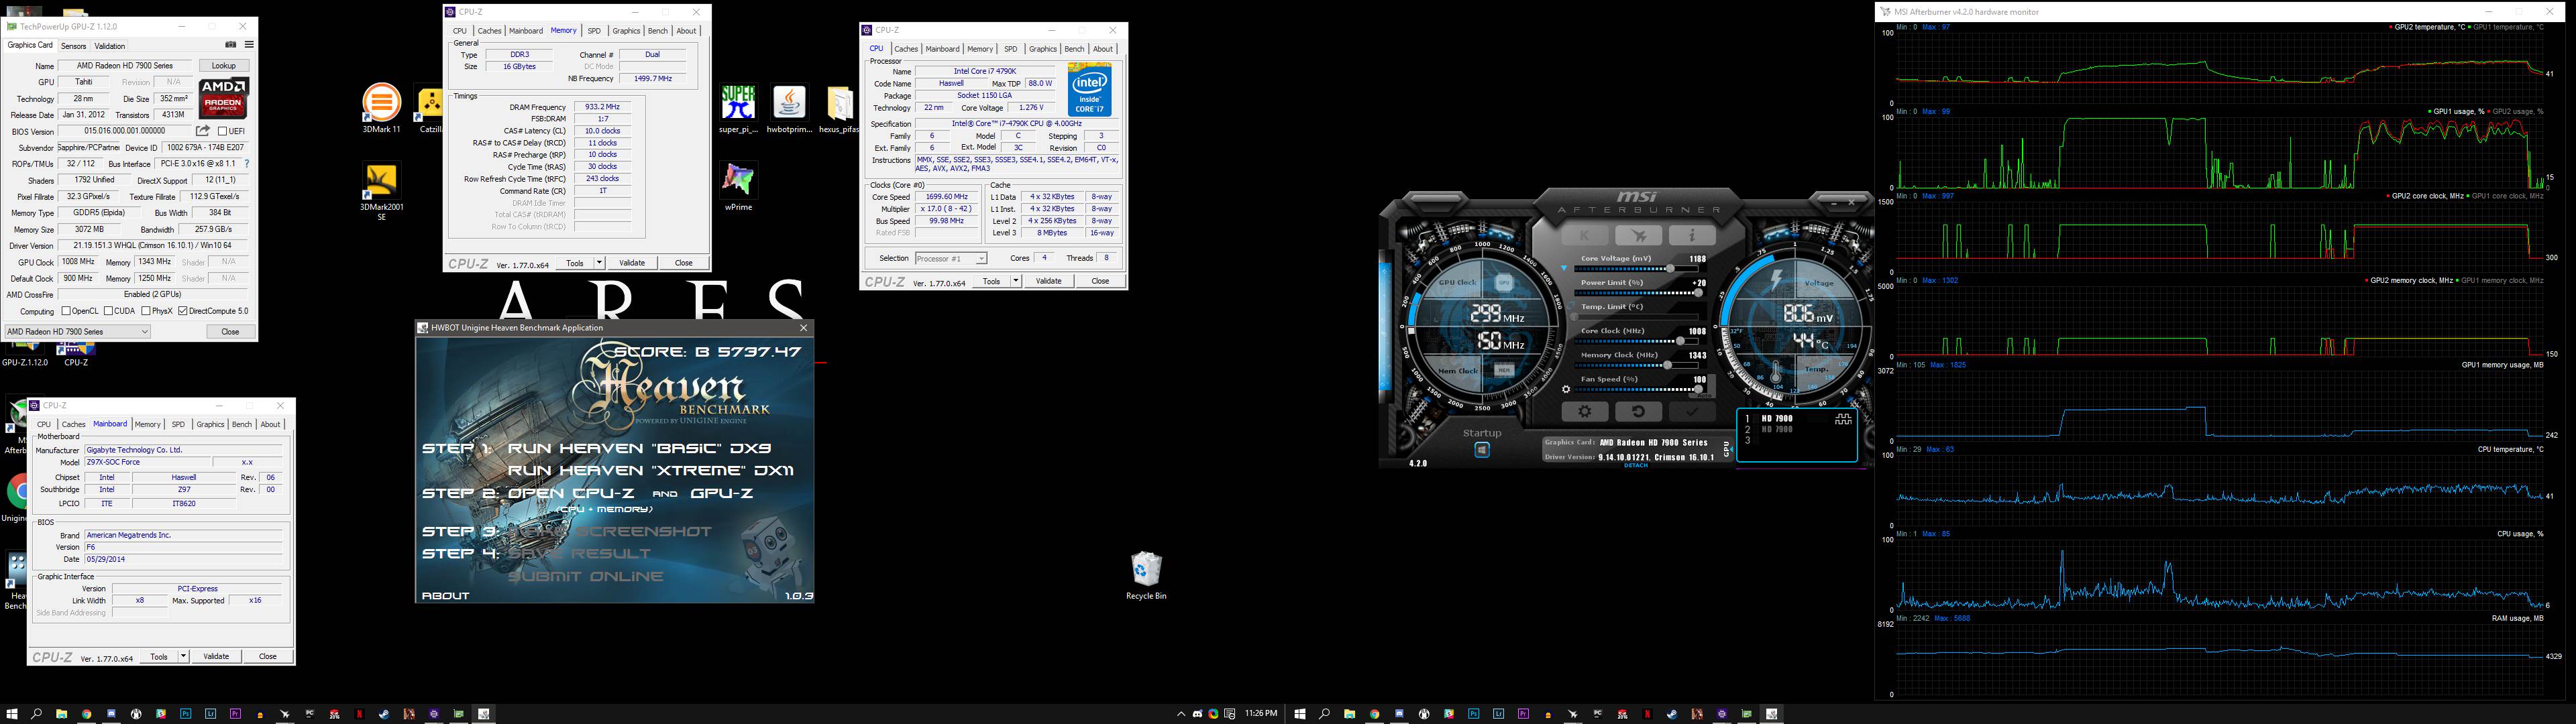
Task: Open Photoshop from left taskbar
Action: point(185,714)
